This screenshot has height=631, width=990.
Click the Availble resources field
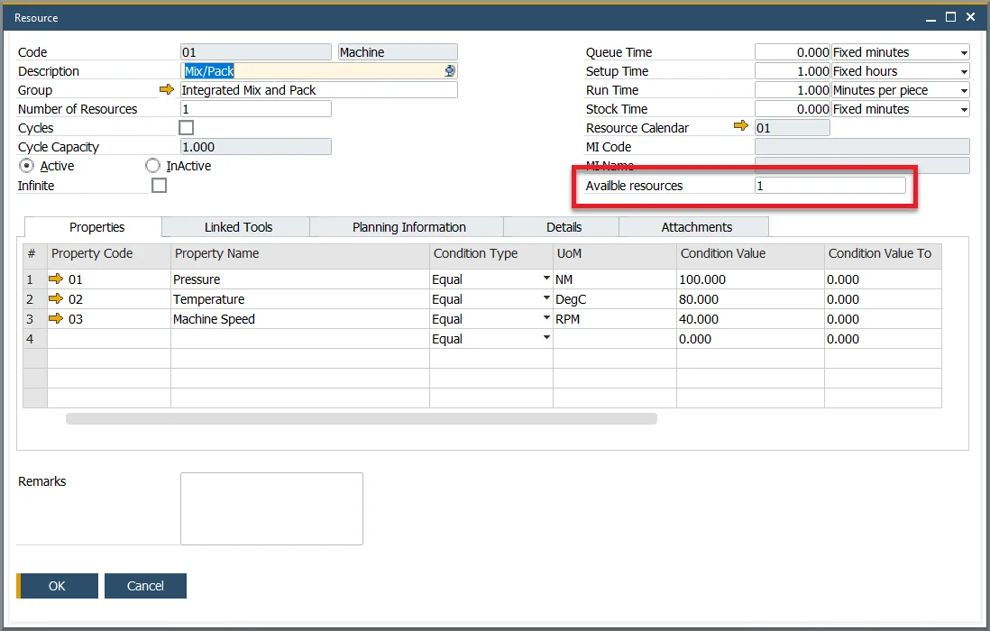click(x=830, y=186)
